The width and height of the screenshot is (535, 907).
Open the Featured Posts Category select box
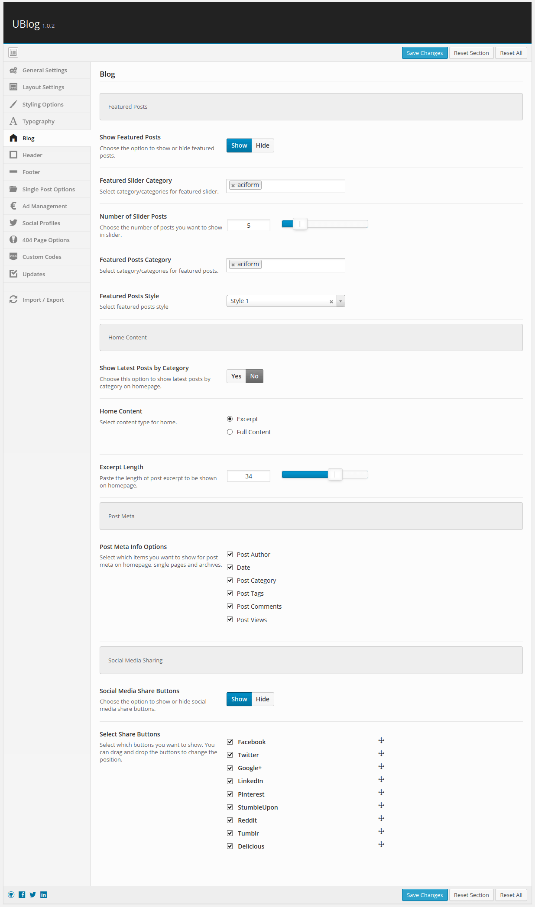point(302,265)
